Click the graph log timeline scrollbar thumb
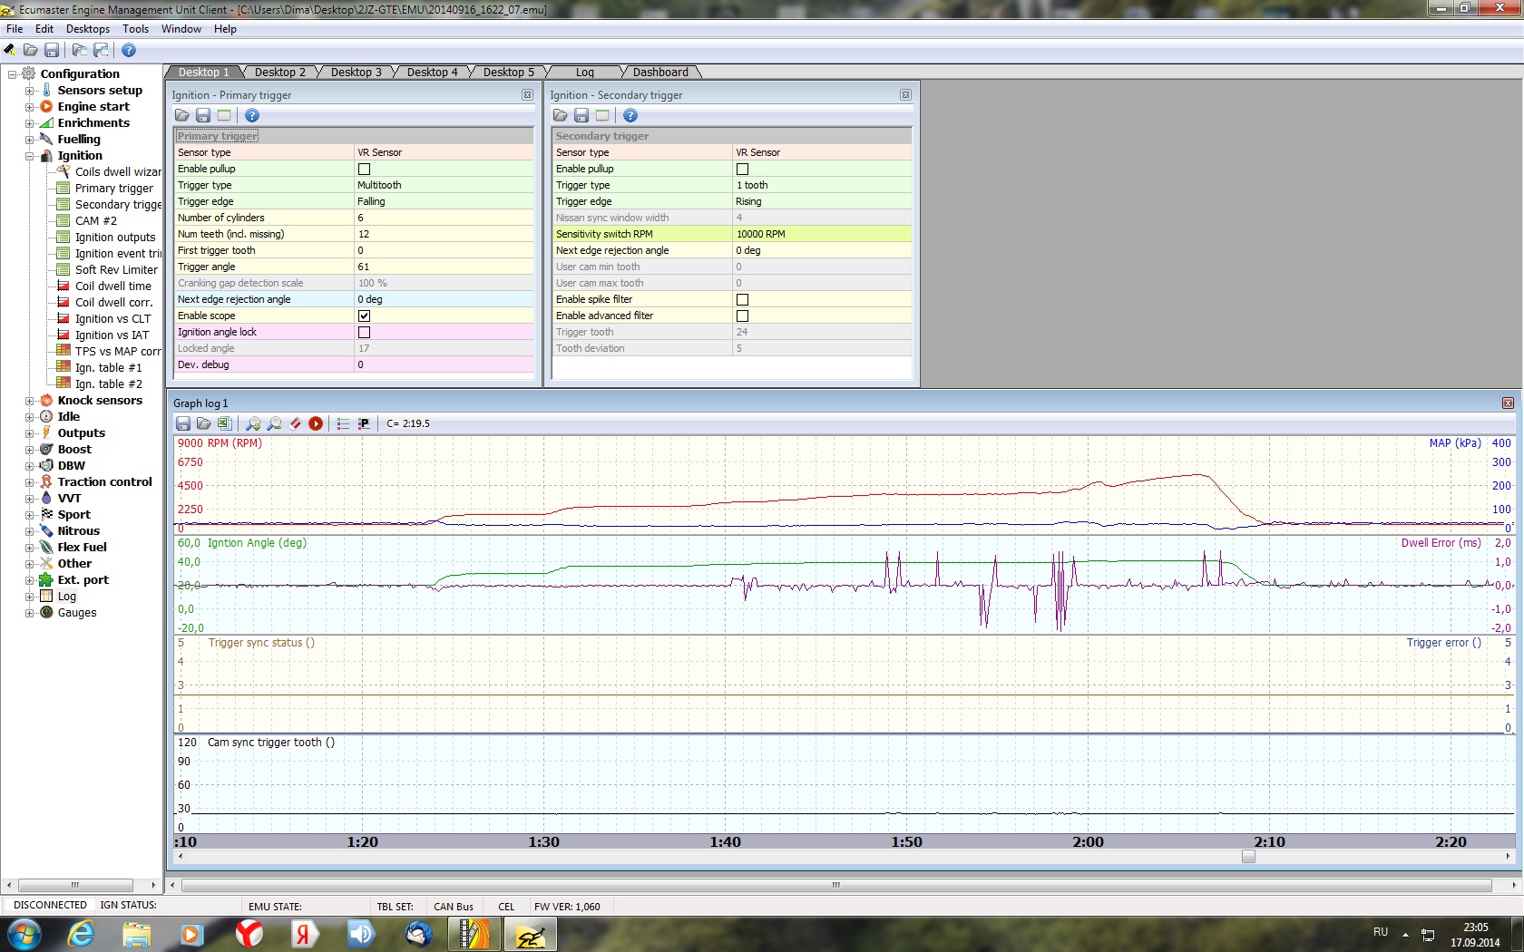Viewport: 1524px width, 952px height. click(x=1248, y=856)
